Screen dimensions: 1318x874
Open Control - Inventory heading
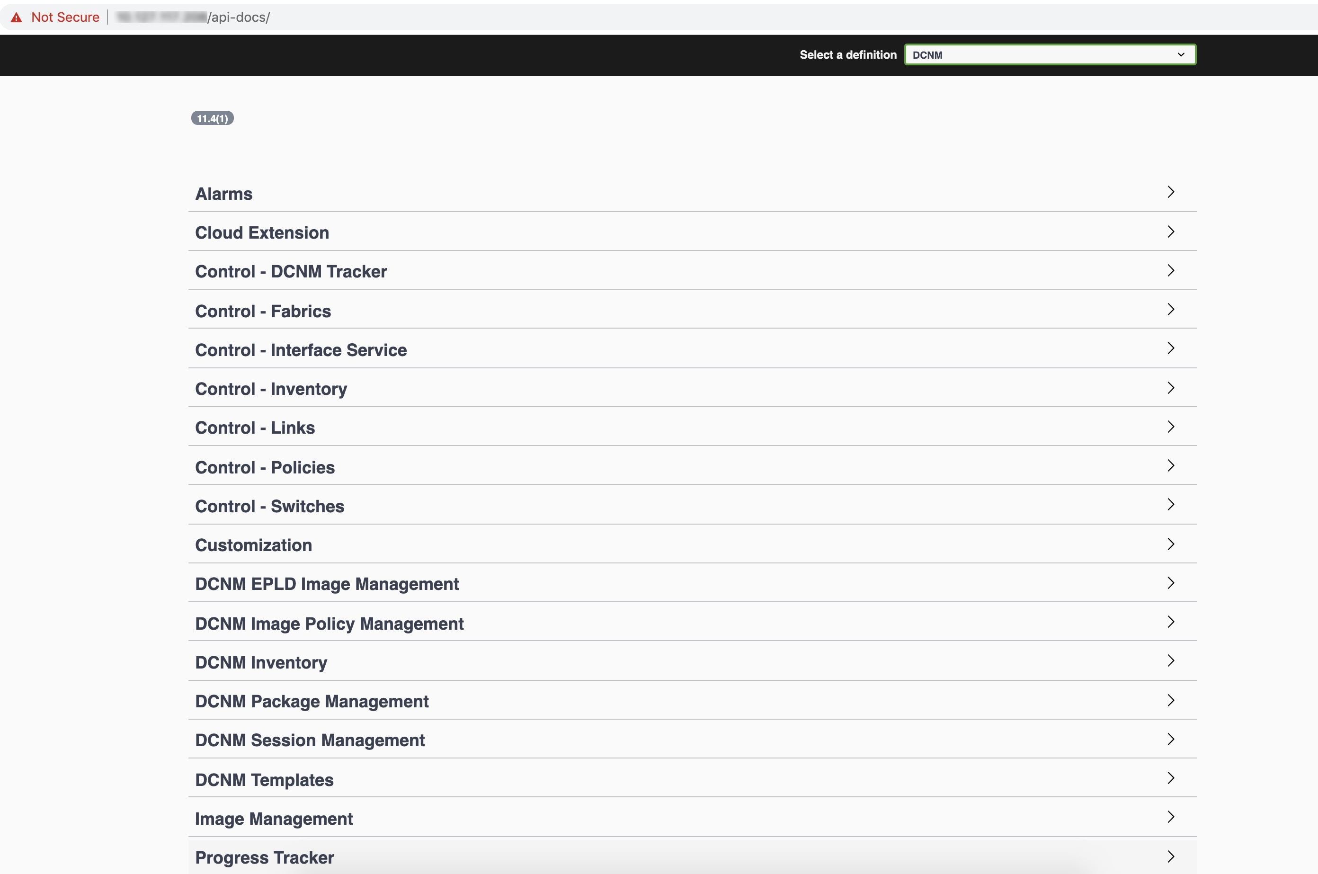click(x=271, y=389)
